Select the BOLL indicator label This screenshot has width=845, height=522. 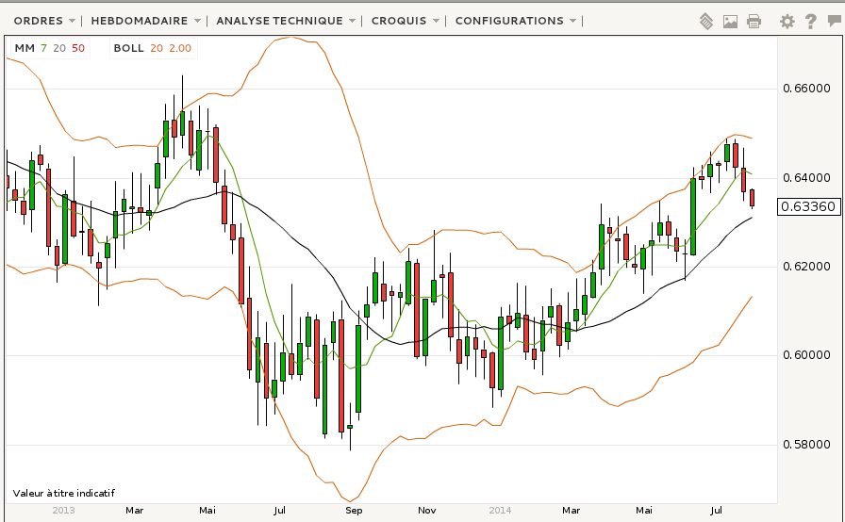(129, 48)
